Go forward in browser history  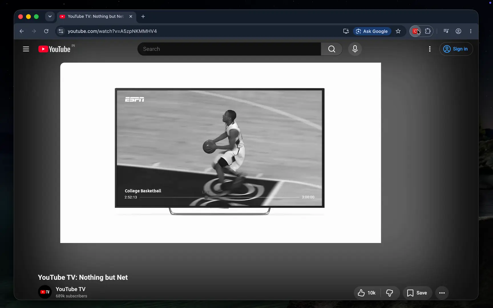pos(34,31)
